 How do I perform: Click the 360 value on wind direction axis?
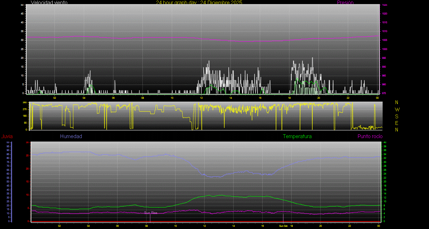(x=25, y=103)
